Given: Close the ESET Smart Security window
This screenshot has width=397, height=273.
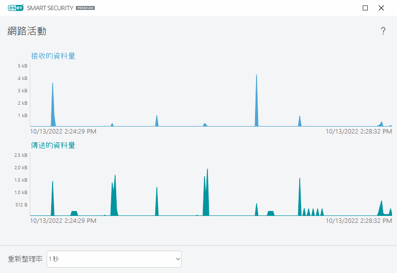Looking at the screenshot, I should coord(381,8).
